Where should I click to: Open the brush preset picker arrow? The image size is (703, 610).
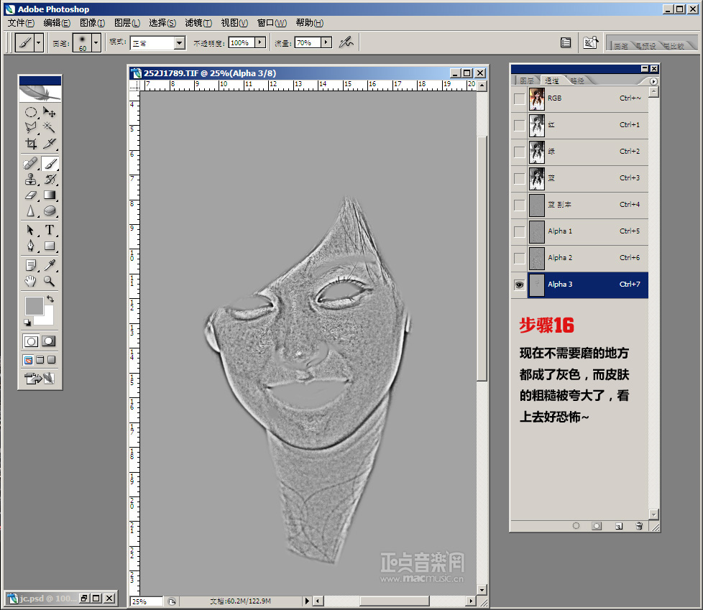tap(96, 43)
